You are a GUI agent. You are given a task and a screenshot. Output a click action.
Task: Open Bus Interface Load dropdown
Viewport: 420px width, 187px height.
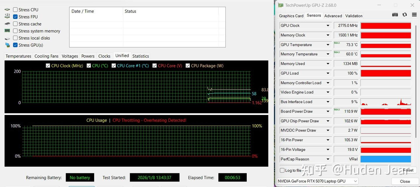(x=328, y=102)
